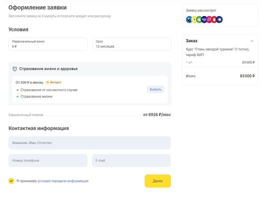Open the Срок 12 месяцев dropdown
This screenshot has height=201, width=264.
pyautogui.click(x=131, y=44)
